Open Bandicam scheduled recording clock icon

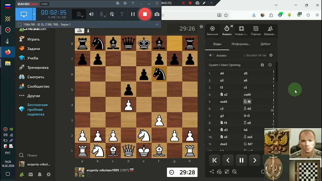(125, 3)
